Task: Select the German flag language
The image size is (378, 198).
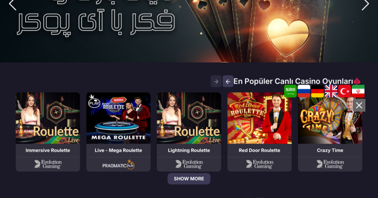Action: pyautogui.click(x=317, y=91)
